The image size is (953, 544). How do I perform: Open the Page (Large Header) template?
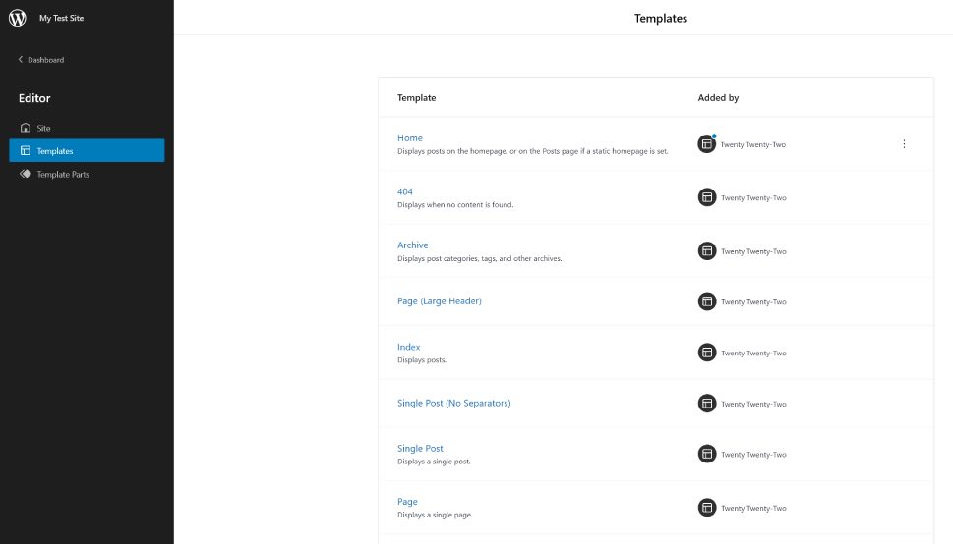[440, 301]
